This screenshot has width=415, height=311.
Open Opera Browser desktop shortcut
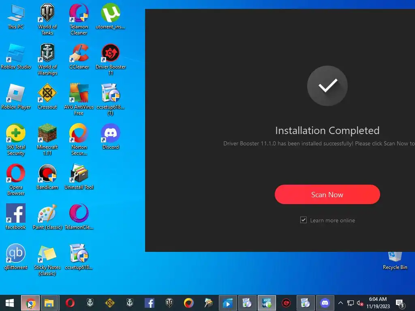pyautogui.click(x=16, y=180)
